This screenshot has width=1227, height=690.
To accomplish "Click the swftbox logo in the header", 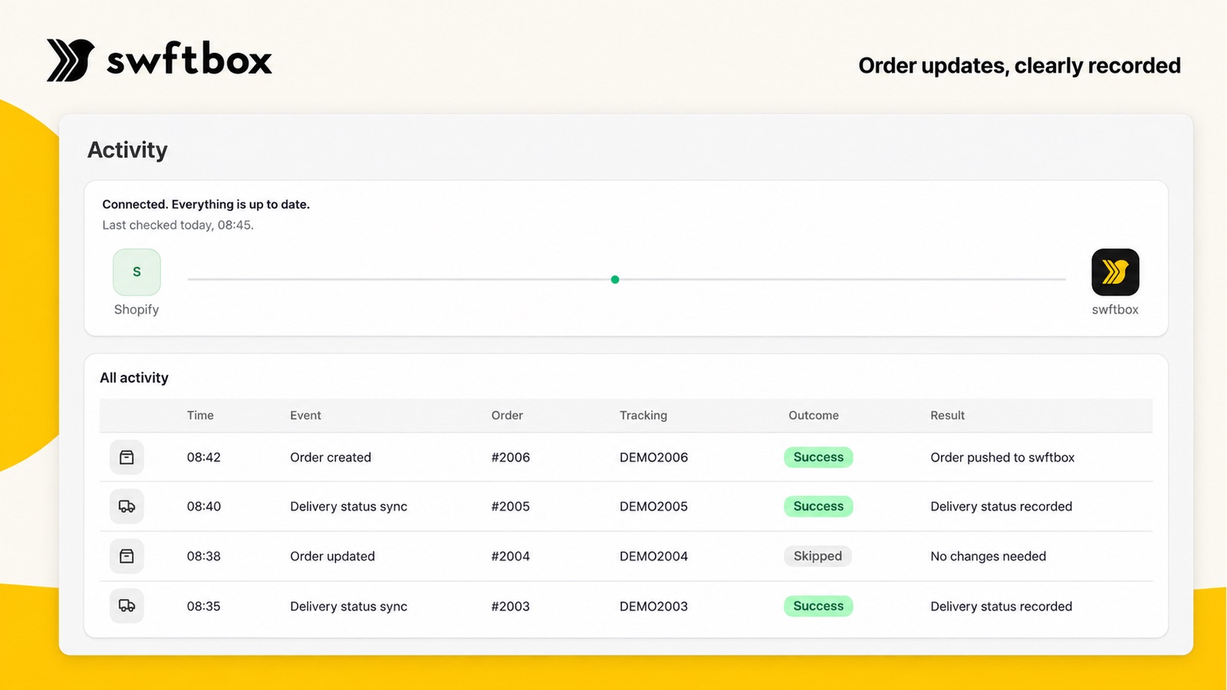I will pyautogui.click(x=160, y=60).
